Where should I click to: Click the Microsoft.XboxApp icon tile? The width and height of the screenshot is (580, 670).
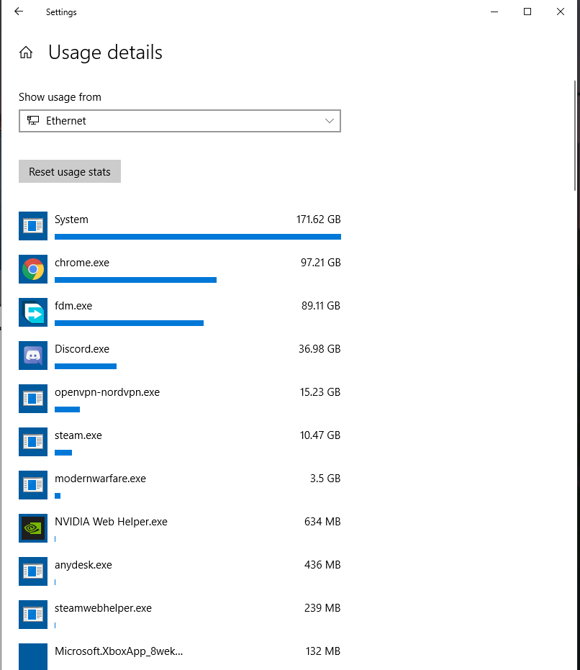33,656
